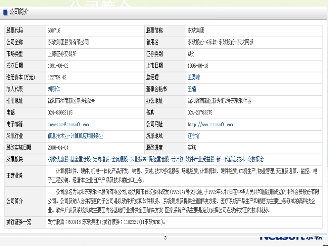328x246 pixels.
Task: Select the founding date 1991-06-02
Action: pos(58,66)
